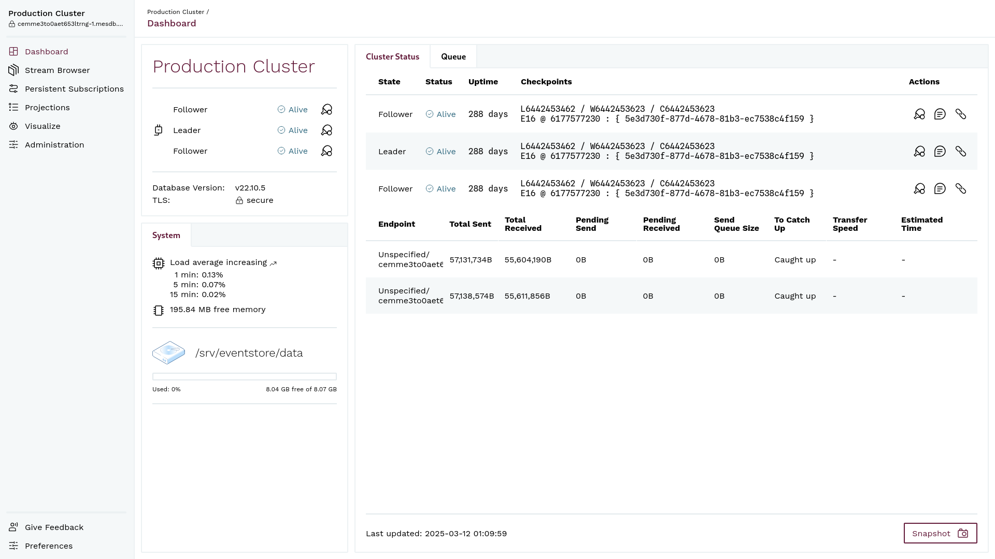Click last Follower table row link action icon
The height and width of the screenshot is (559, 995).
pyautogui.click(x=961, y=188)
